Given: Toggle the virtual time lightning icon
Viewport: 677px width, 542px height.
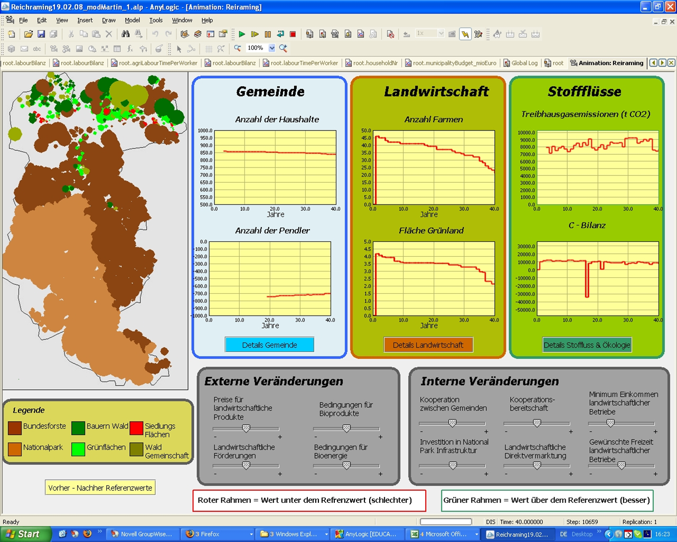Looking at the screenshot, I should 465,34.
